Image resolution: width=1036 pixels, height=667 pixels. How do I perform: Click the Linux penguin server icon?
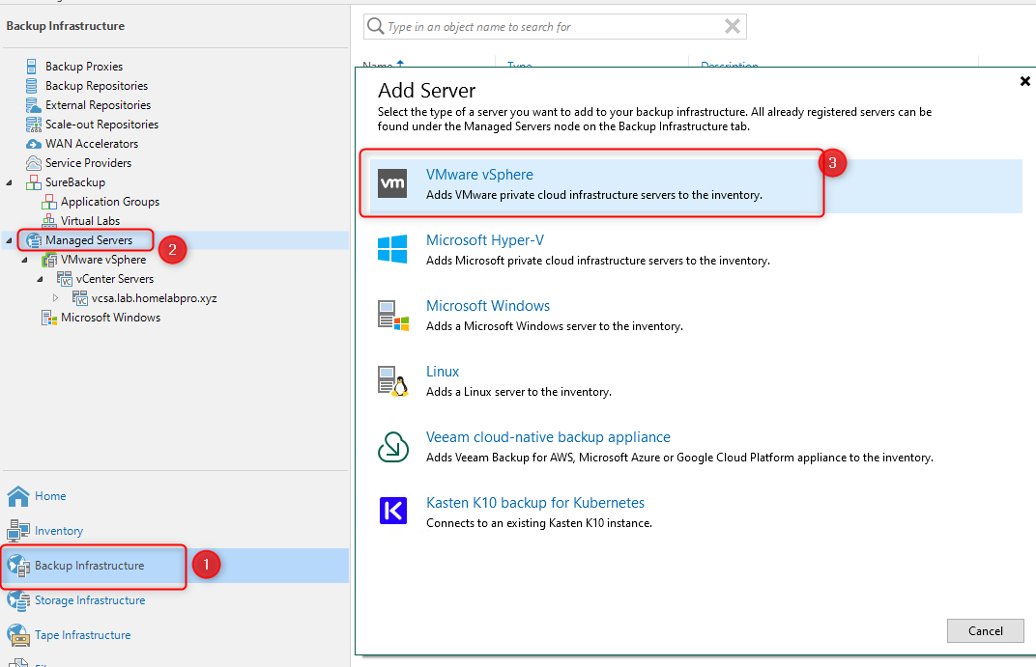coord(392,380)
